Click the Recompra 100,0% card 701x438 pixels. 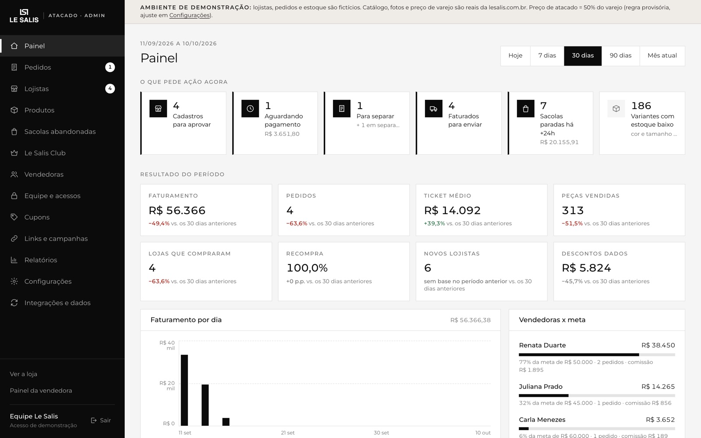(x=344, y=272)
